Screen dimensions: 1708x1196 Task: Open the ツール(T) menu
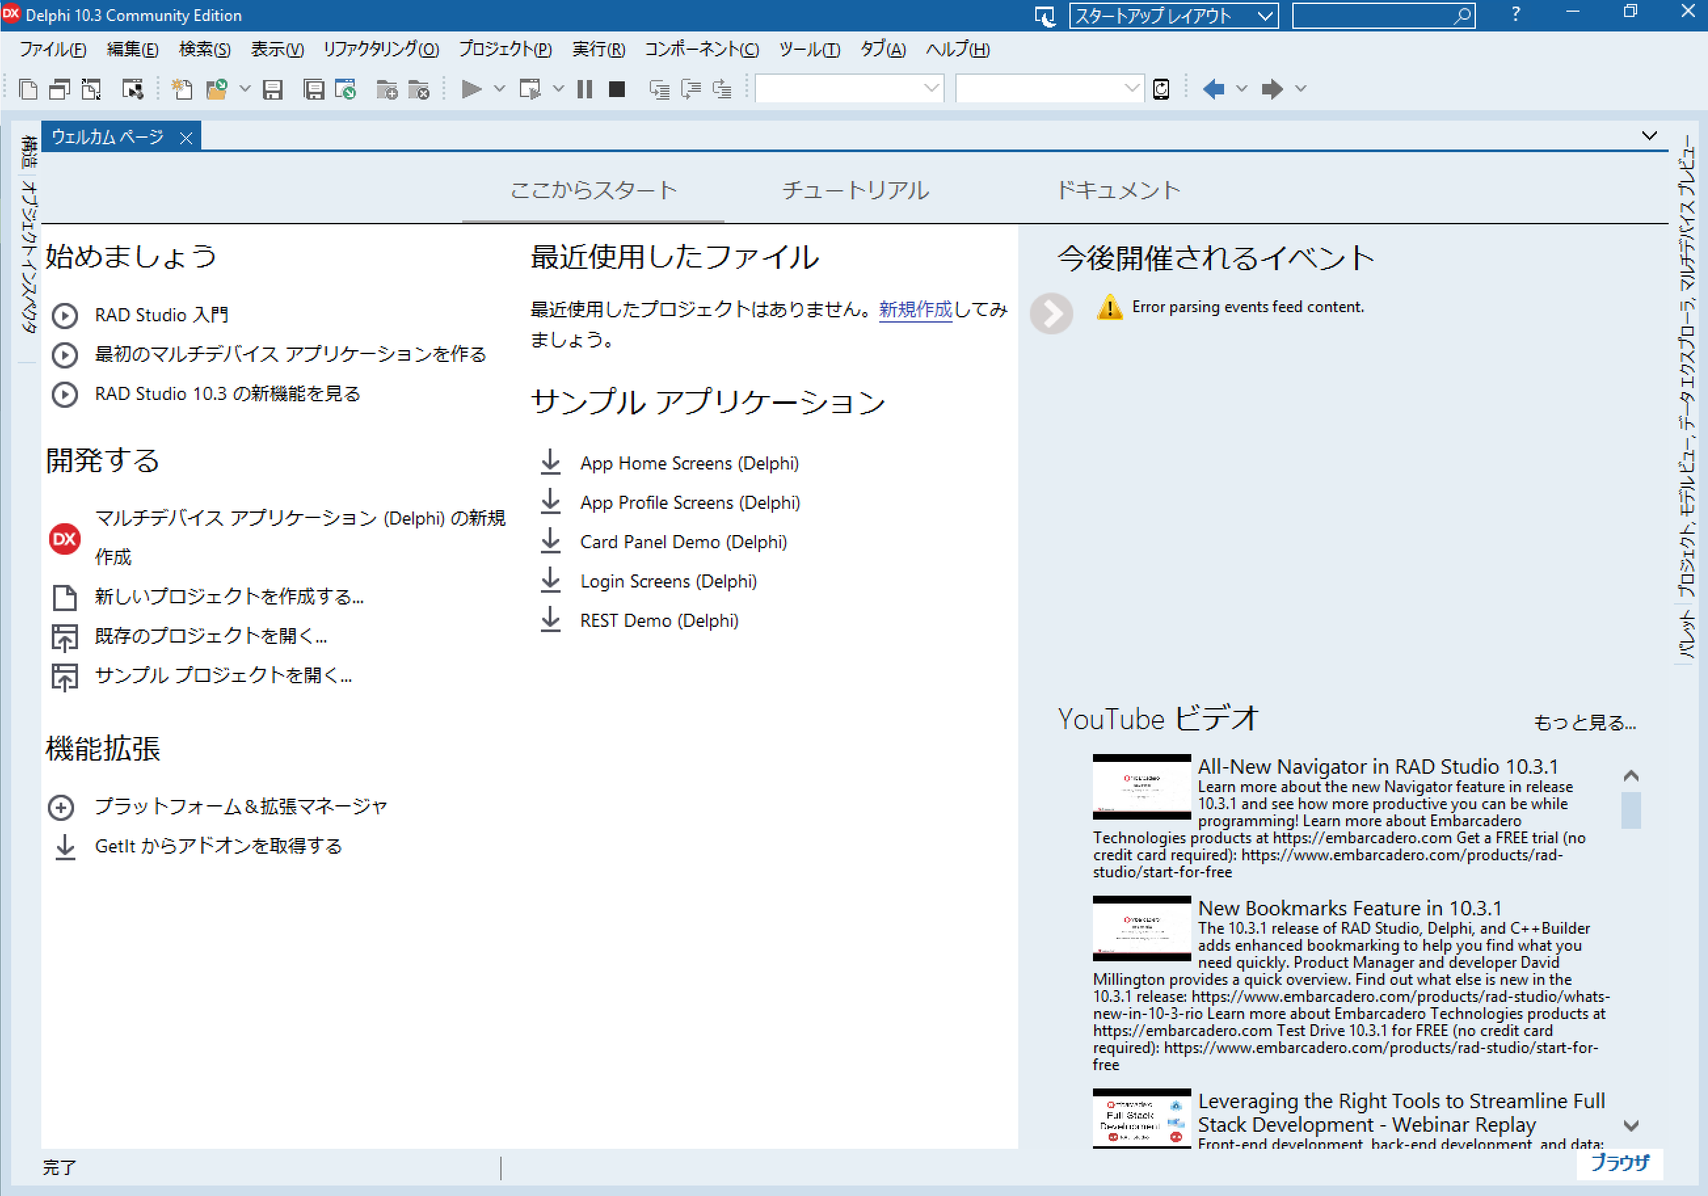coord(809,50)
